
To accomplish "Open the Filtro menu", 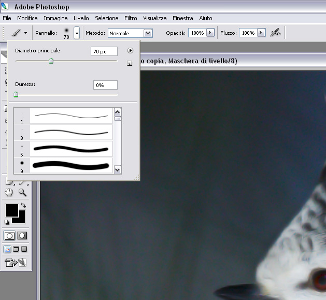I will point(131,18).
